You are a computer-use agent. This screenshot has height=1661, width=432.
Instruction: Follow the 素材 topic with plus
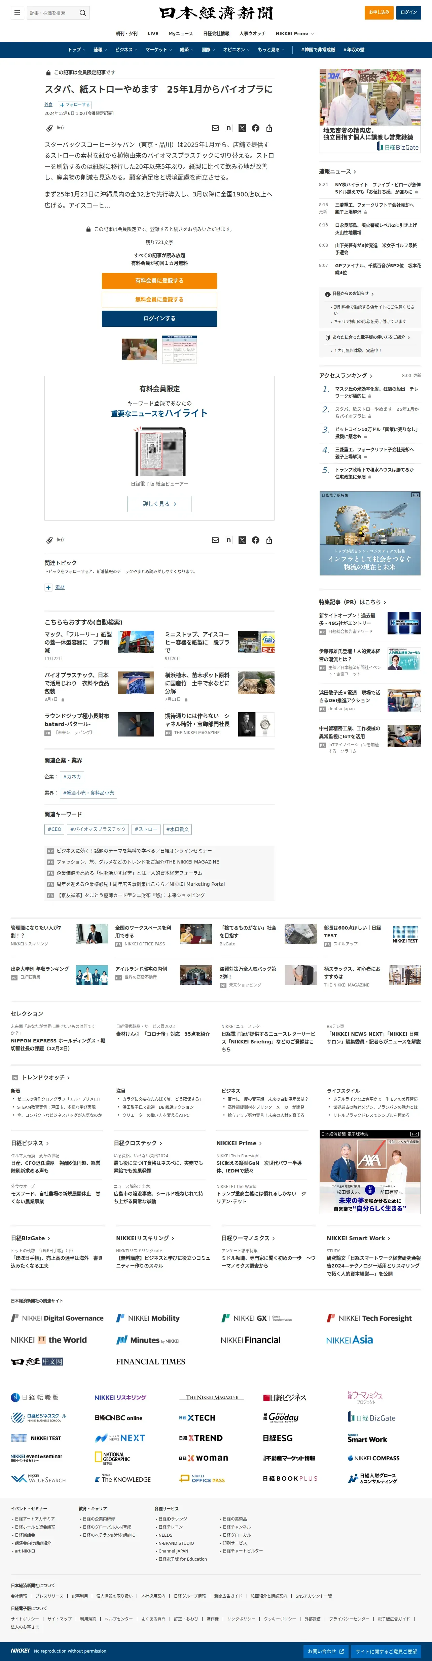[x=48, y=587]
